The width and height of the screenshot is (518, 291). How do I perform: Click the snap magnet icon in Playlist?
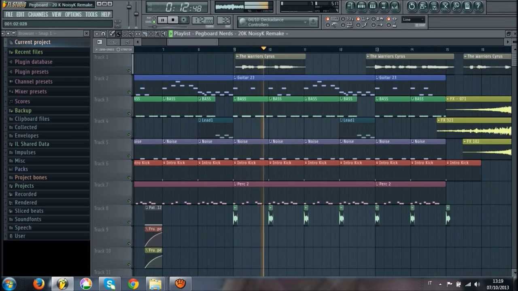tap(103, 34)
